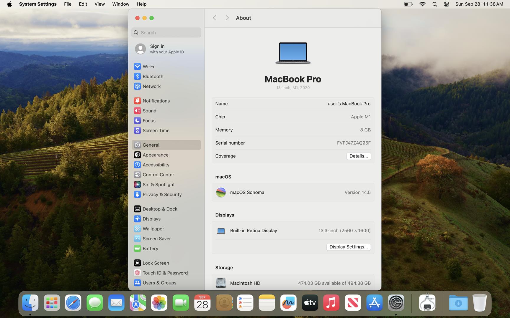510x318 pixels.
Task: Open Launchpad from the Dock
Action: [x=52, y=303]
